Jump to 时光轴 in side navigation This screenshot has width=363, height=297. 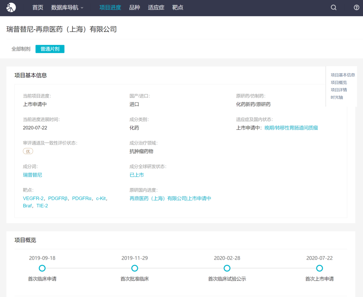(336, 97)
